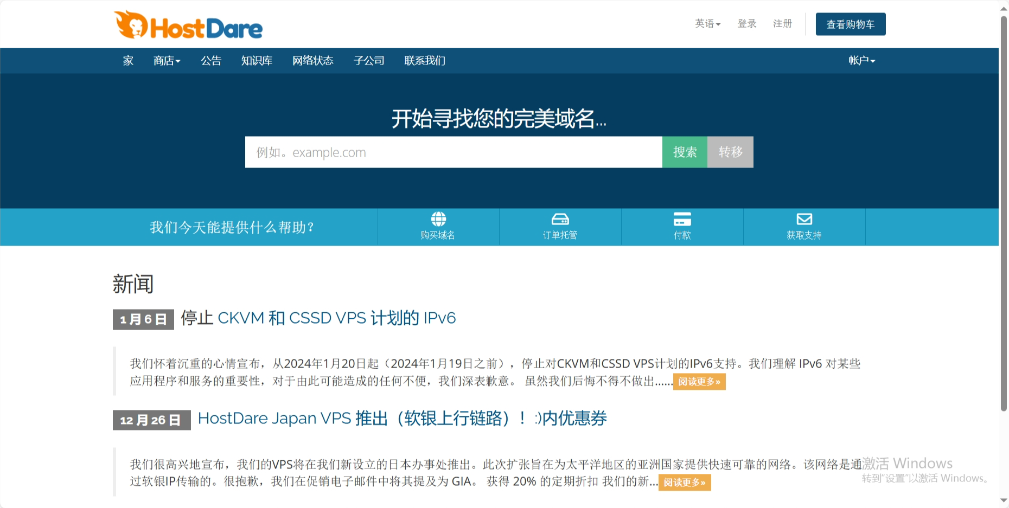Go to the 网络状态 status page
This screenshot has width=1009, height=508.
click(x=313, y=60)
